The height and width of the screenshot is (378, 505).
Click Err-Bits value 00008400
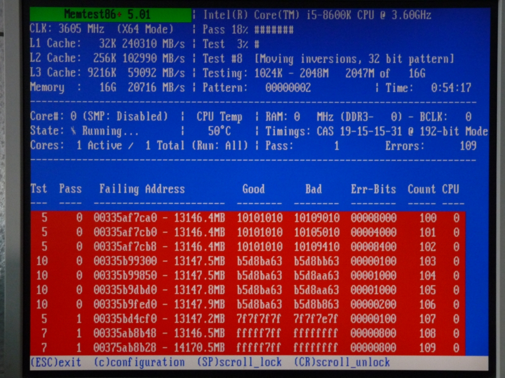(x=374, y=247)
